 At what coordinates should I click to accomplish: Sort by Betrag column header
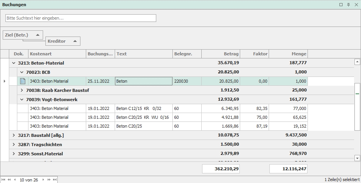(x=221, y=54)
